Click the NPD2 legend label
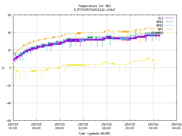Viewport: 182px width, 136px height. [160, 25]
